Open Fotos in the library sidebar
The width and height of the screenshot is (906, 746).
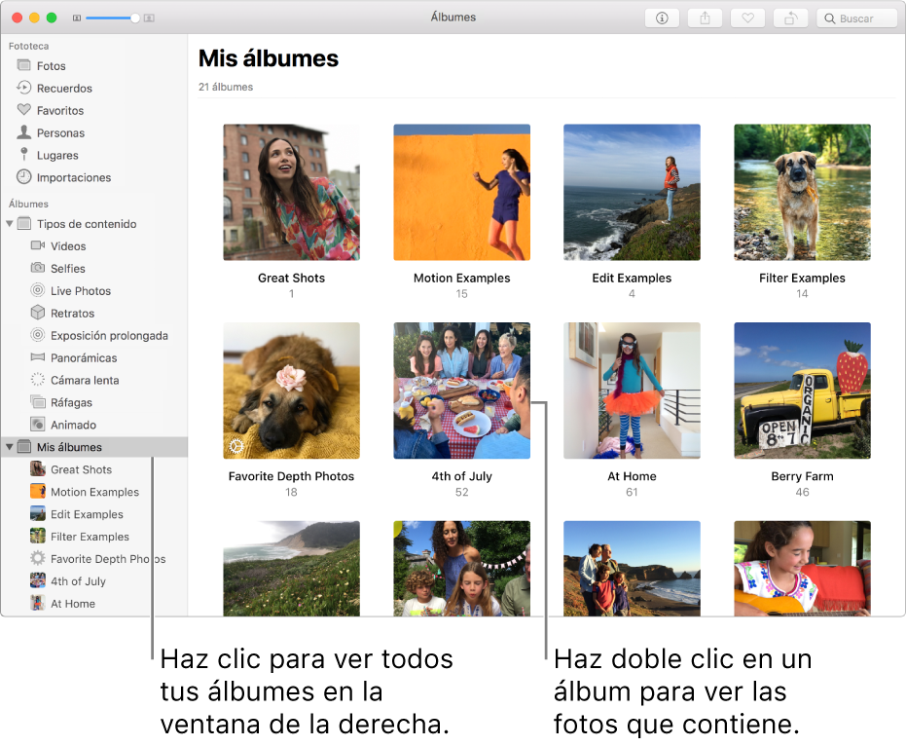[51, 66]
